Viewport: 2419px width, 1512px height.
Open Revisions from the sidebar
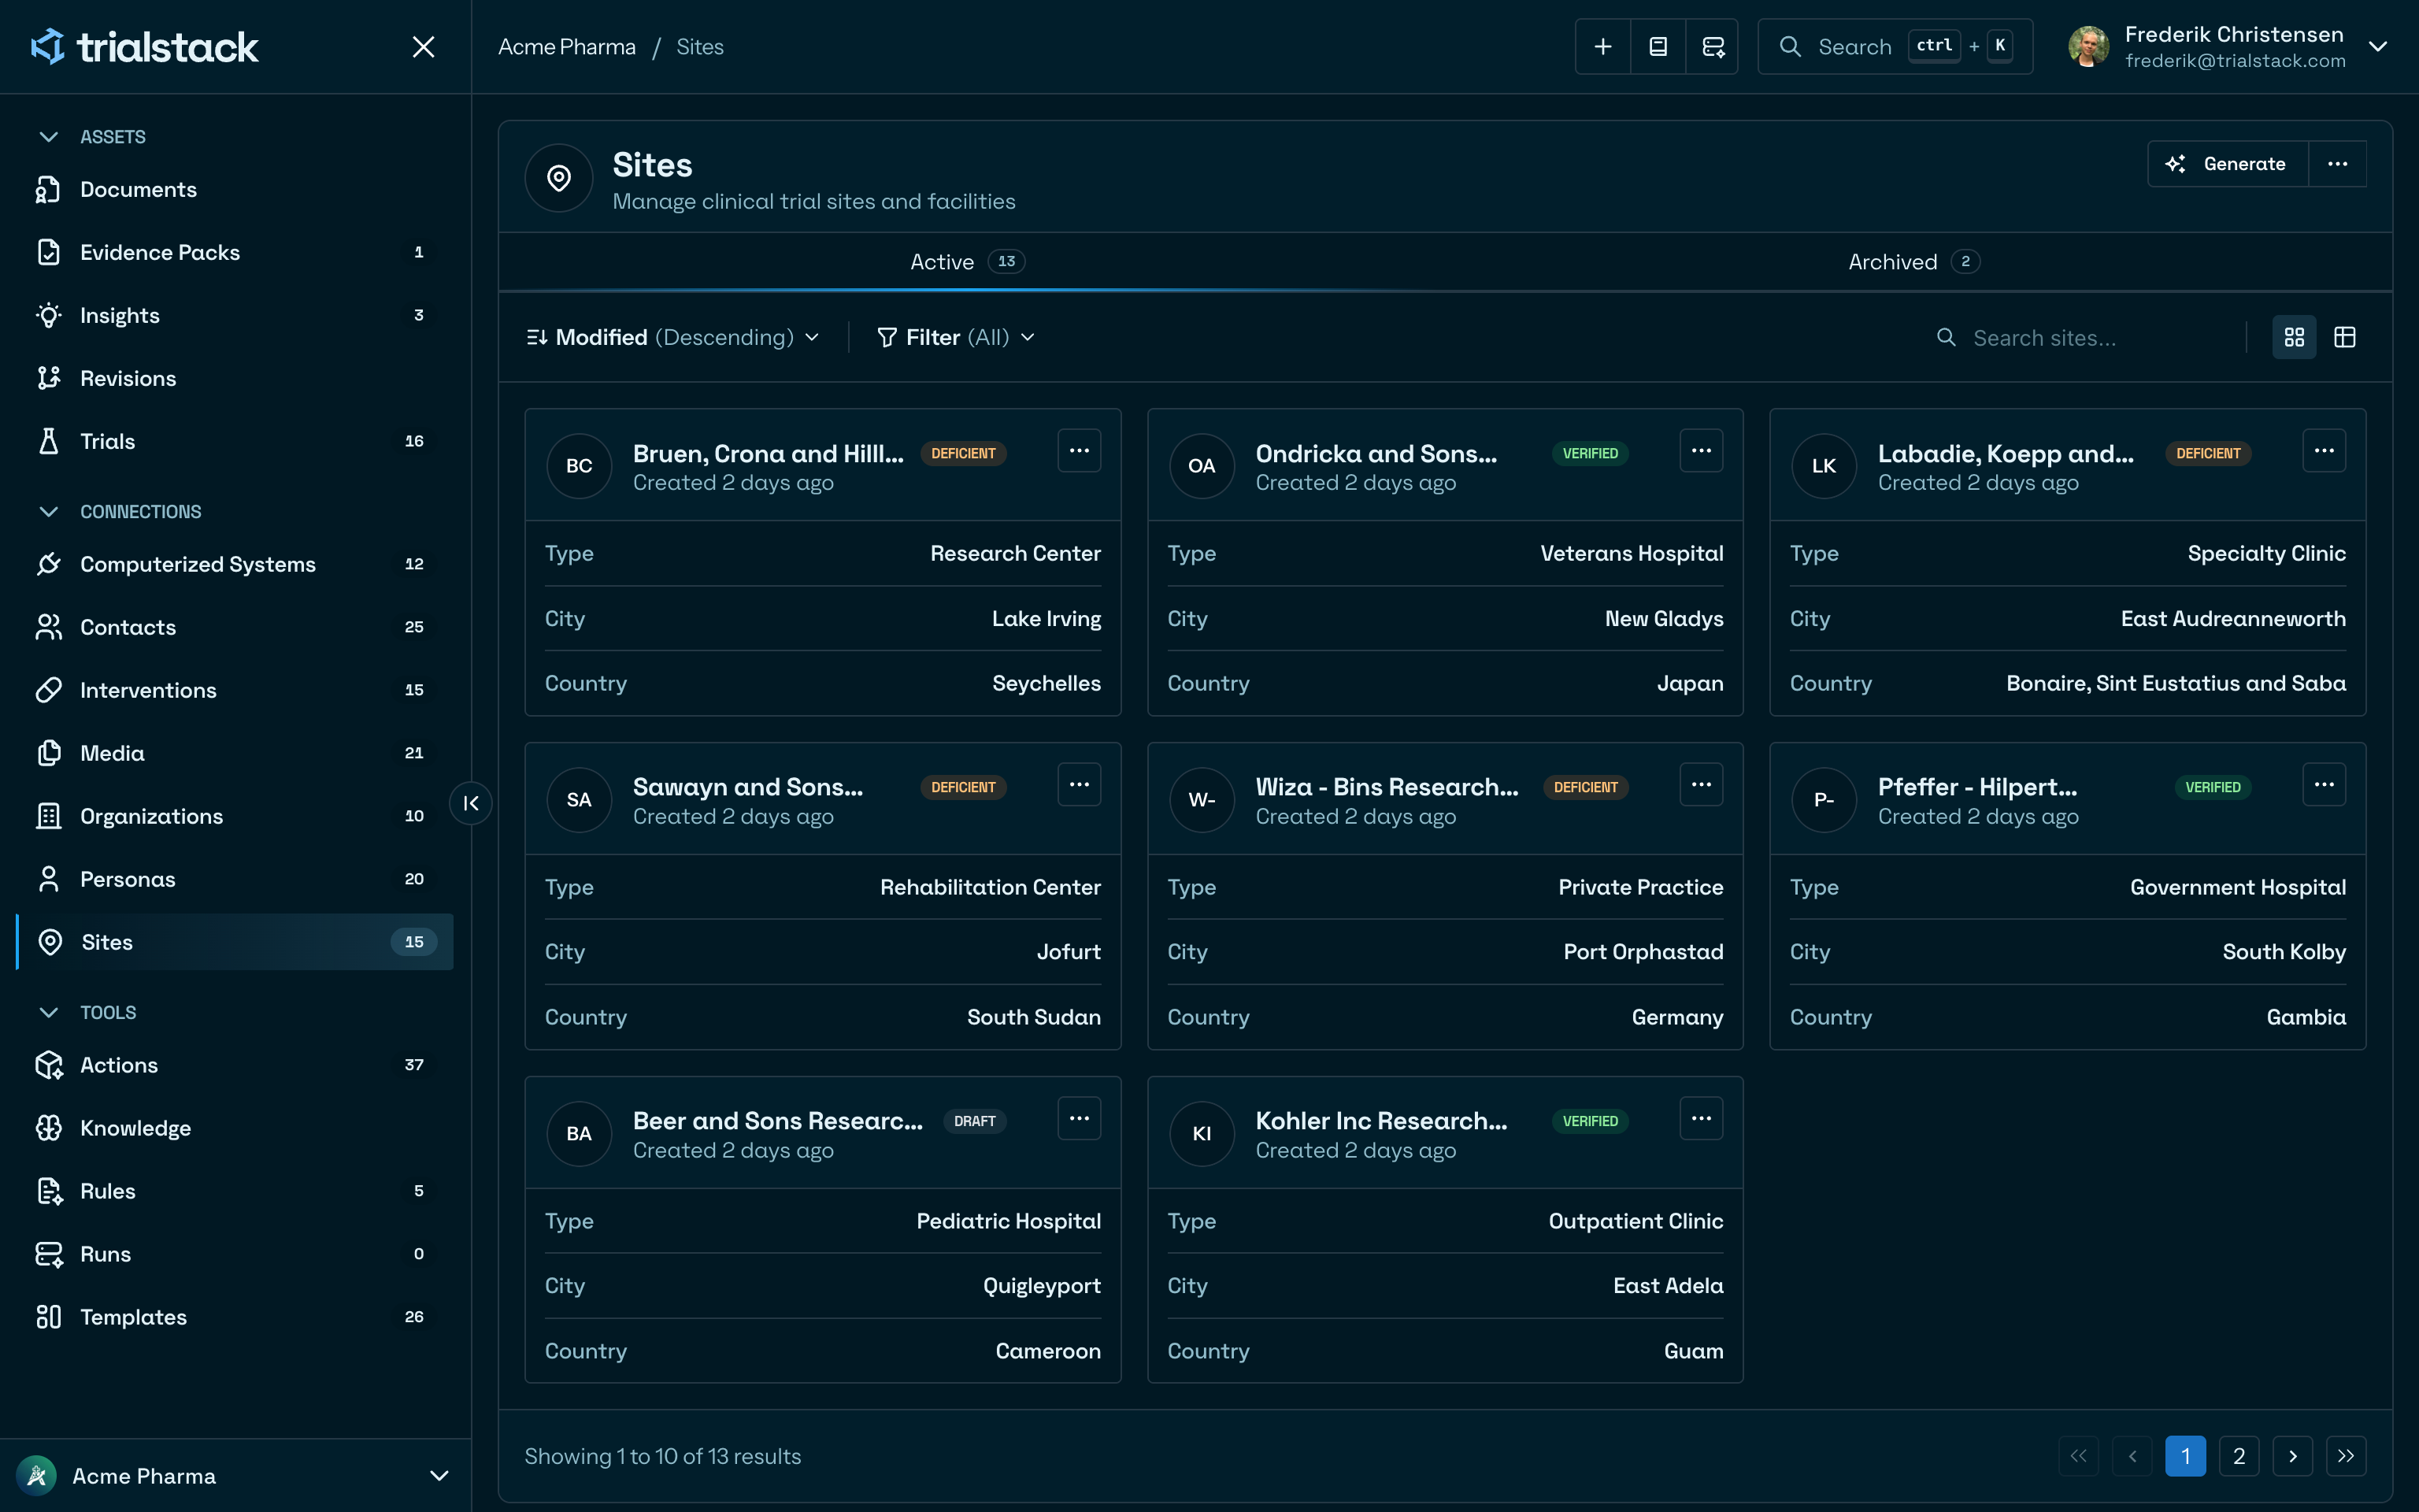point(235,378)
